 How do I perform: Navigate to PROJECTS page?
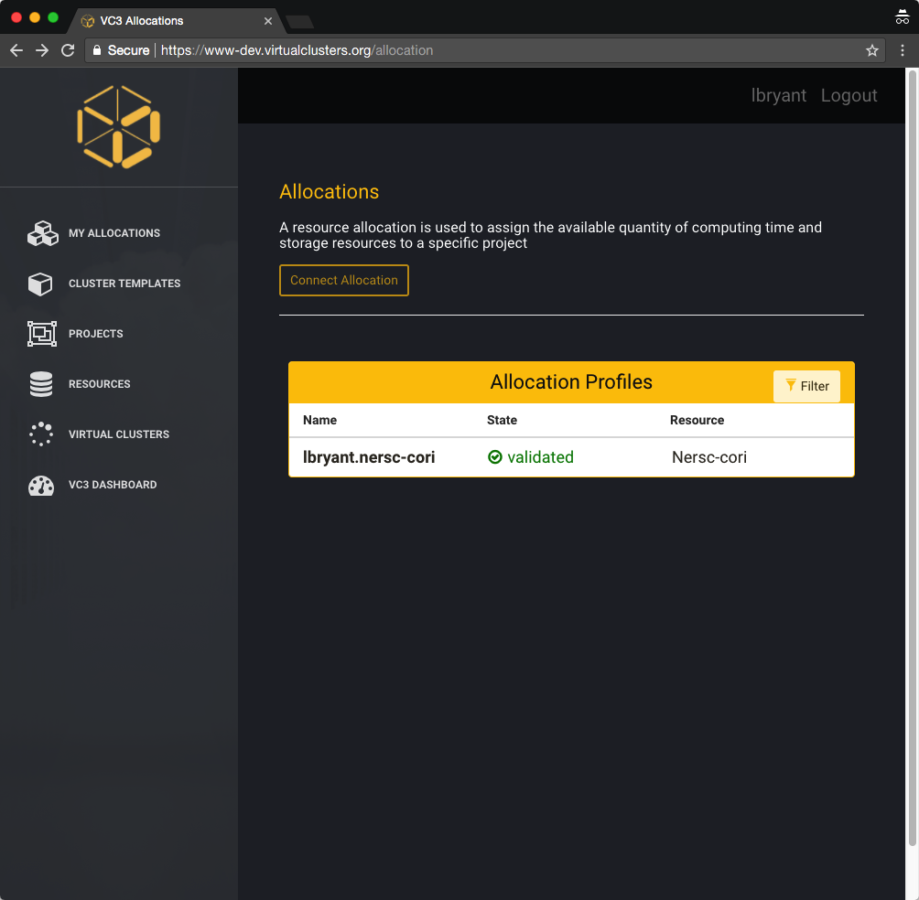point(95,334)
